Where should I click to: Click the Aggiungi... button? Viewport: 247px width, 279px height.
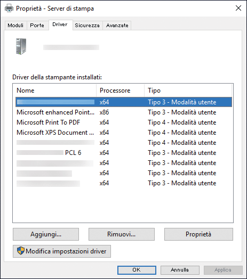46,234
